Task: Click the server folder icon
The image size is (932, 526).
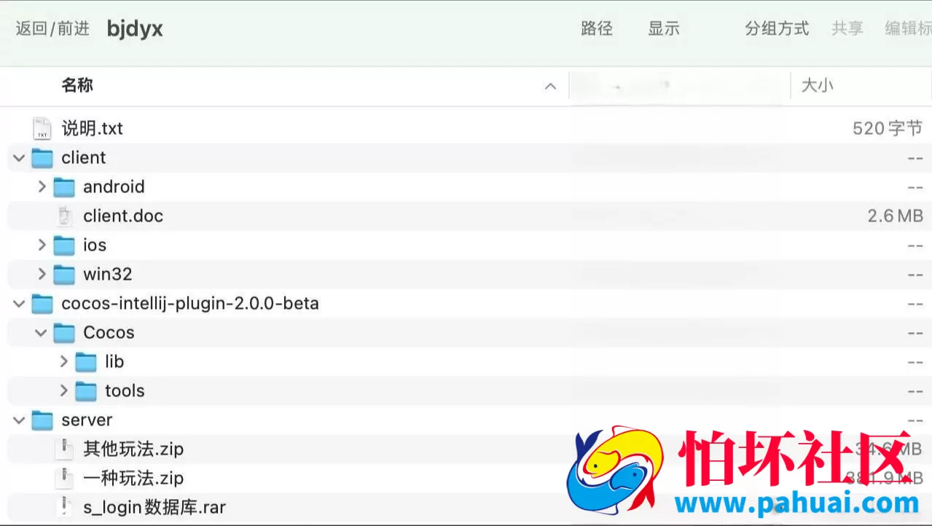Action: (x=42, y=420)
